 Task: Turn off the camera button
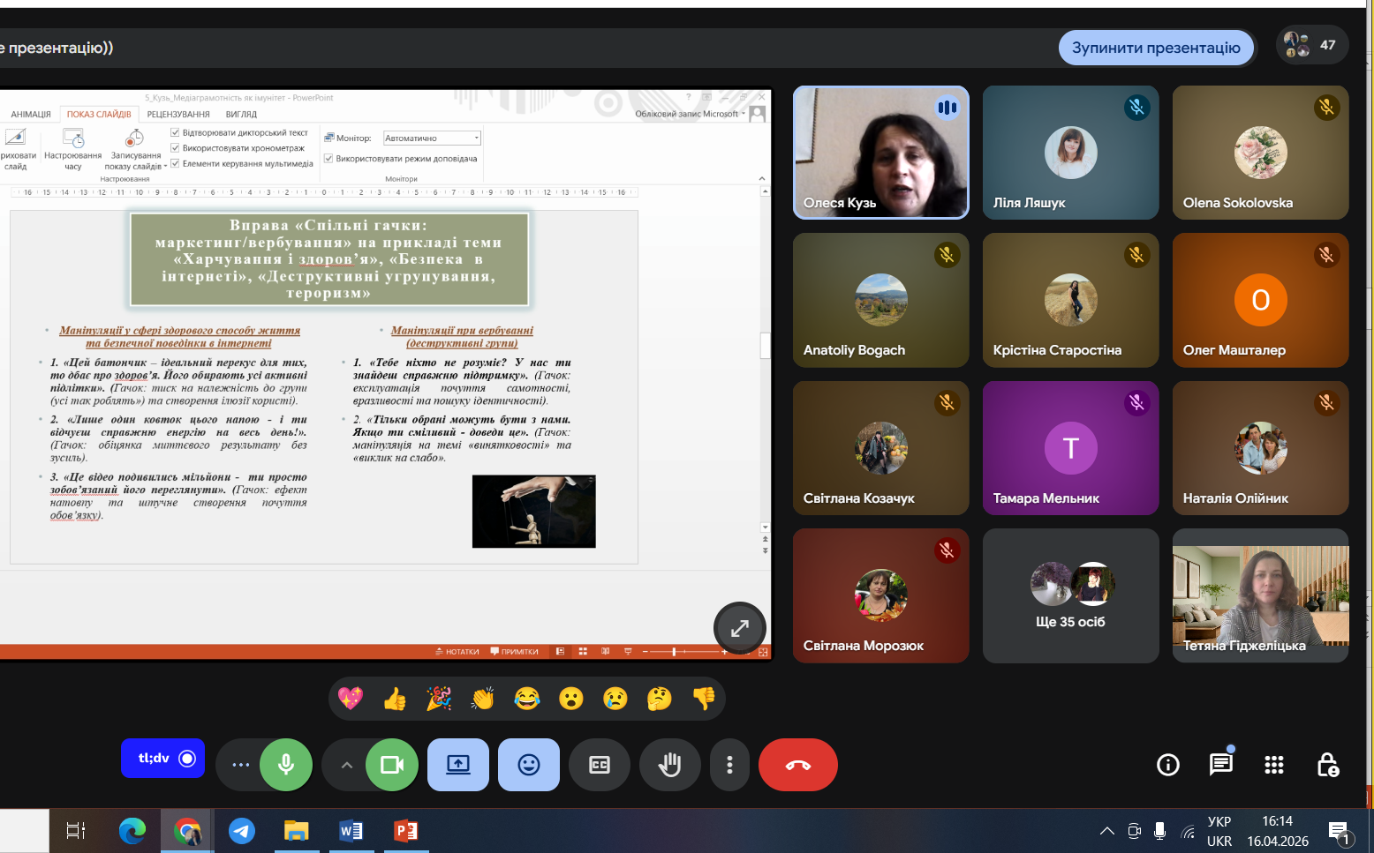391,765
